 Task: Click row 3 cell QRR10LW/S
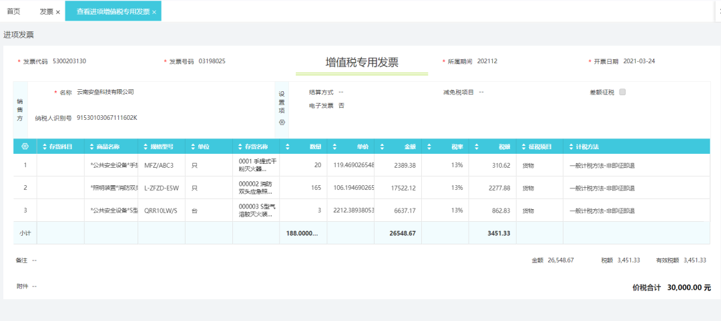tap(160, 210)
